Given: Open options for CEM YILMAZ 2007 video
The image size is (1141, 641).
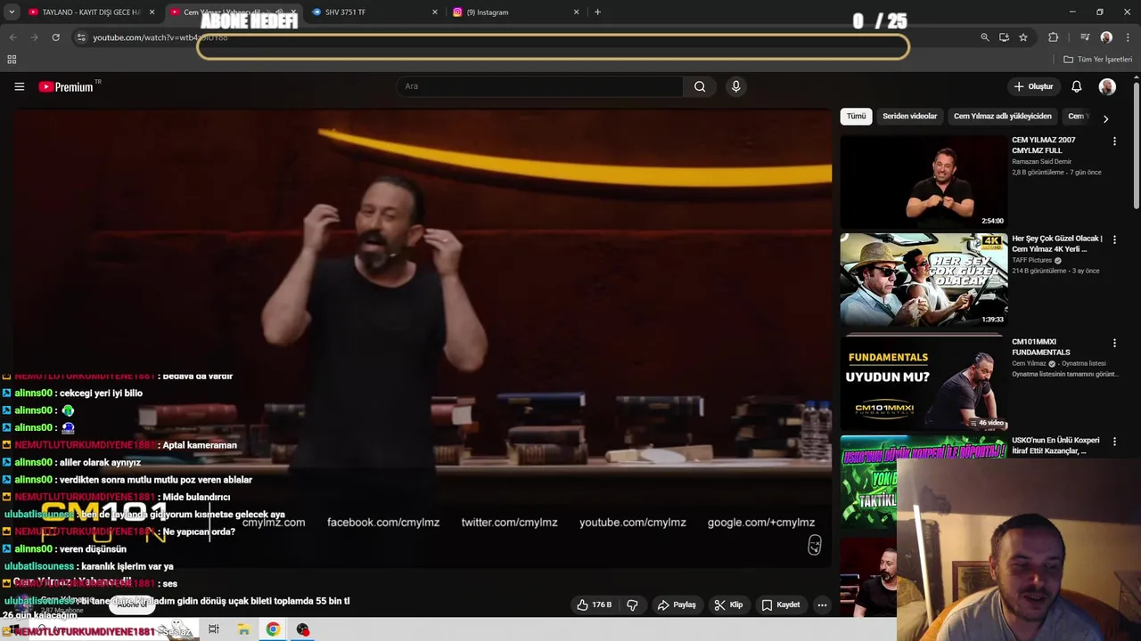Looking at the screenshot, I should coord(1113,142).
